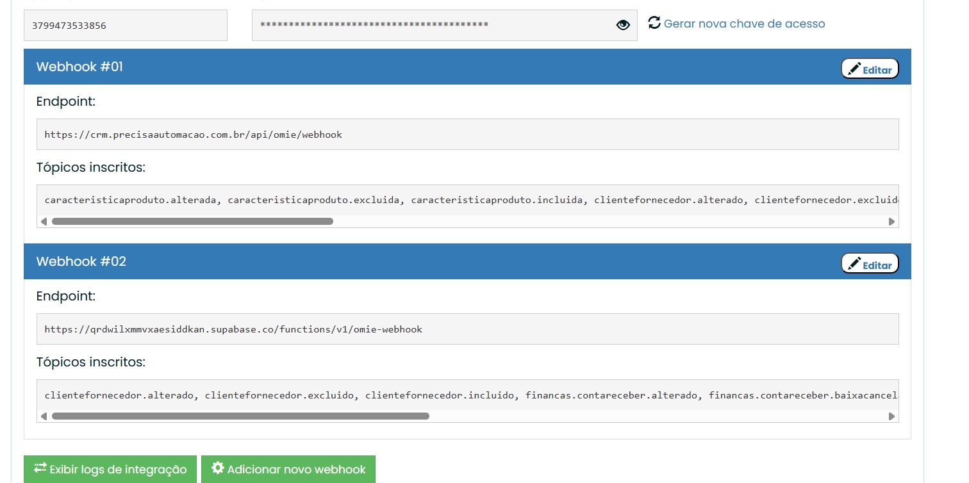Reveal the hidden secret key with eye icon
The height and width of the screenshot is (483, 969).
coord(622,25)
